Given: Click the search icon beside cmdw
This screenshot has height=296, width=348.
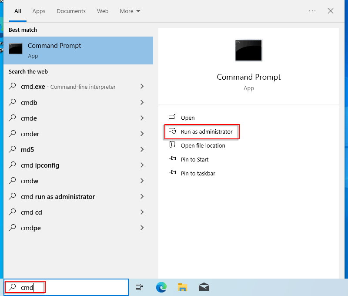Looking at the screenshot, I should tap(13, 181).
